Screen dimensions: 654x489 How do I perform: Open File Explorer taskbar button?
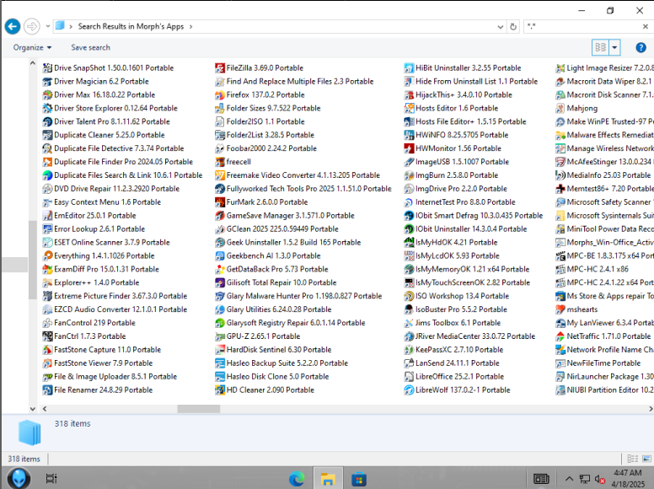coord(328,479)
